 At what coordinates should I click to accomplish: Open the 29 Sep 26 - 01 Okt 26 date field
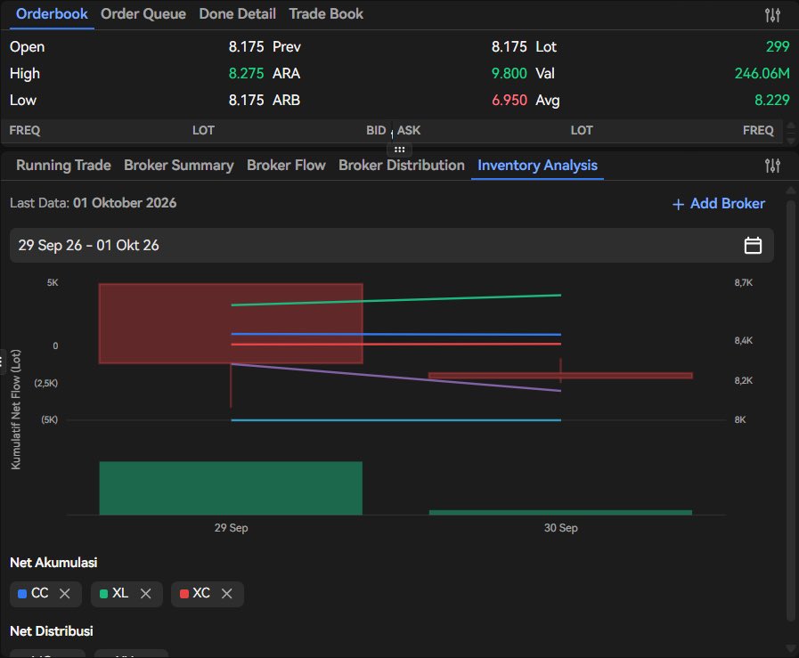coord(391,246)
